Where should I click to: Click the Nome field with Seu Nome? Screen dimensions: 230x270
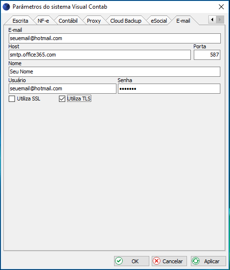click(115, 71)
